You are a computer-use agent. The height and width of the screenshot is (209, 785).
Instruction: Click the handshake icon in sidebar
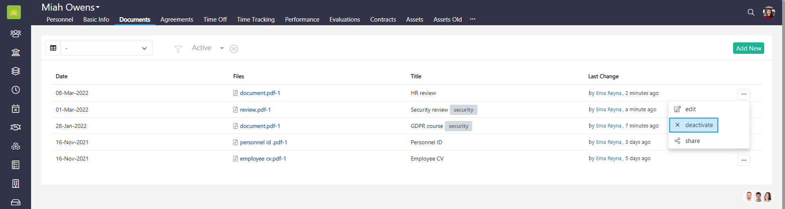(16, 127)
